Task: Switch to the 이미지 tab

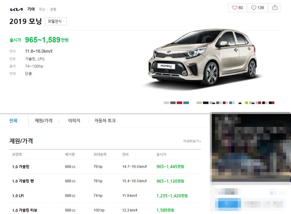Action: tap(74, 121)
